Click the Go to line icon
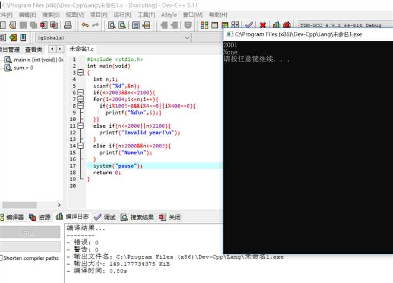Screen dimensions: 393x283 [146, 25]
